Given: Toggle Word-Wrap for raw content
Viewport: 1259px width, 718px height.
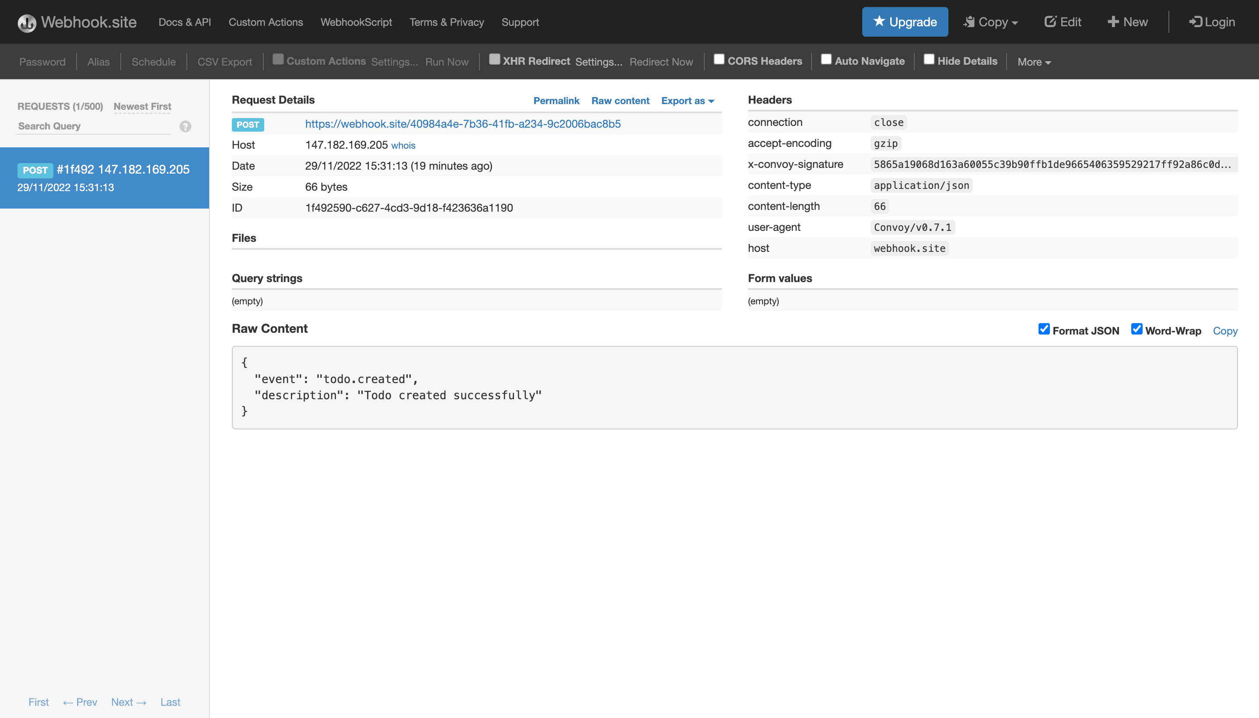Looking at the screenshot, I should tap(1137, 329).
